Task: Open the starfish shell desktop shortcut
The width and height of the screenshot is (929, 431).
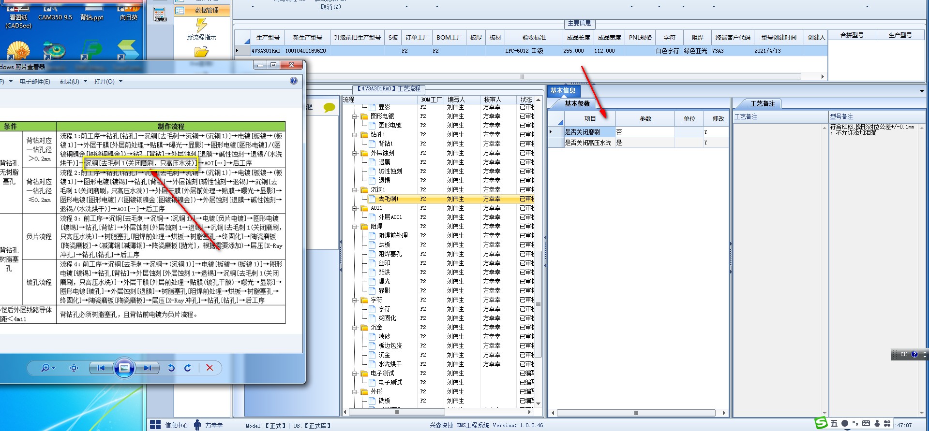Action: tap(18, 50)
